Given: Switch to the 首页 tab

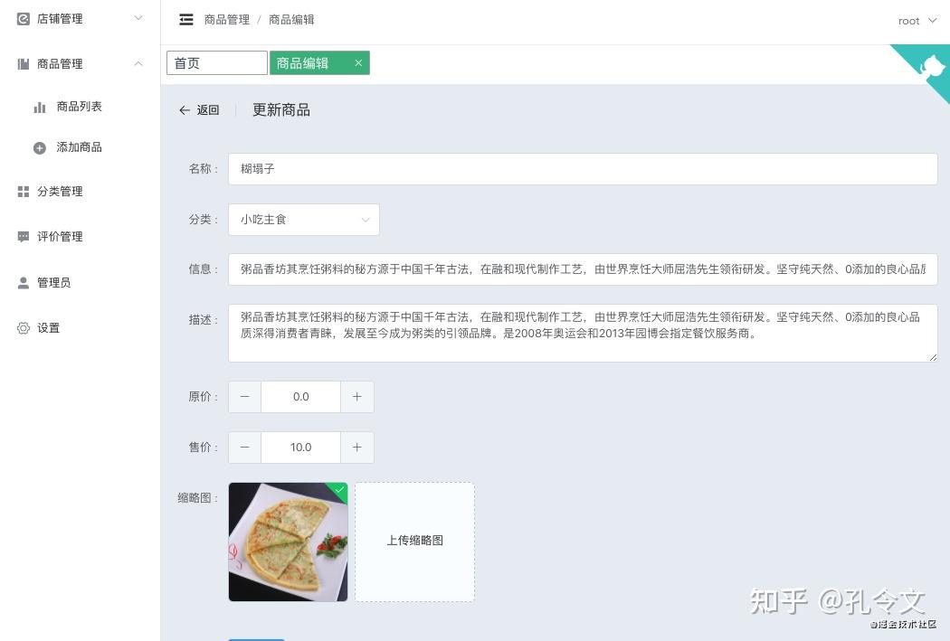Looking at the screenshot, I should tap(217, 63).
